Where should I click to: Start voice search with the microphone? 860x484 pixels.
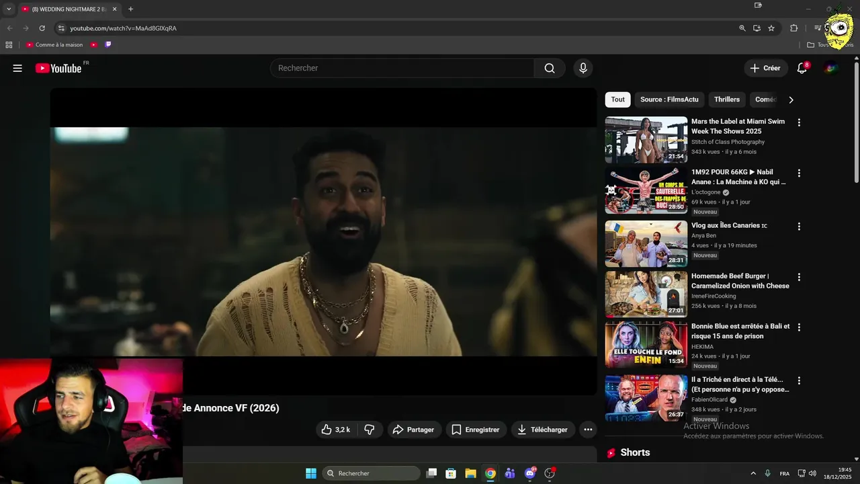[x=583, y=68]
